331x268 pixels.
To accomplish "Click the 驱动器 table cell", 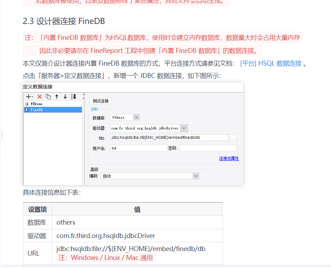I will coord(37,236).
